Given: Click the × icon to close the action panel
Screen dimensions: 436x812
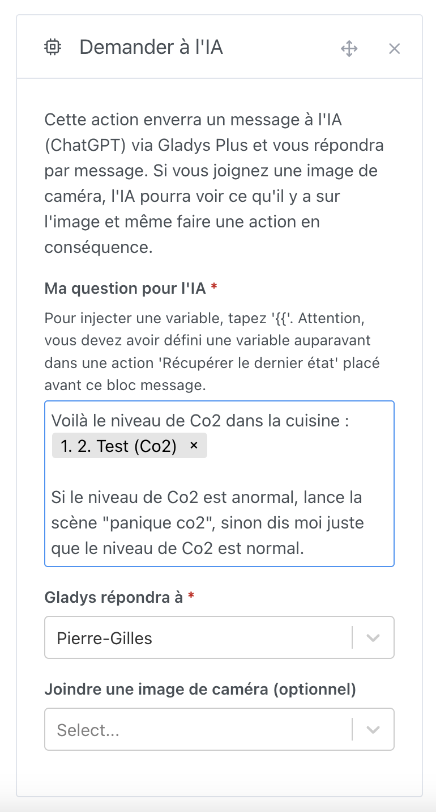Looking at the screenshot, I should coord(395,49).
